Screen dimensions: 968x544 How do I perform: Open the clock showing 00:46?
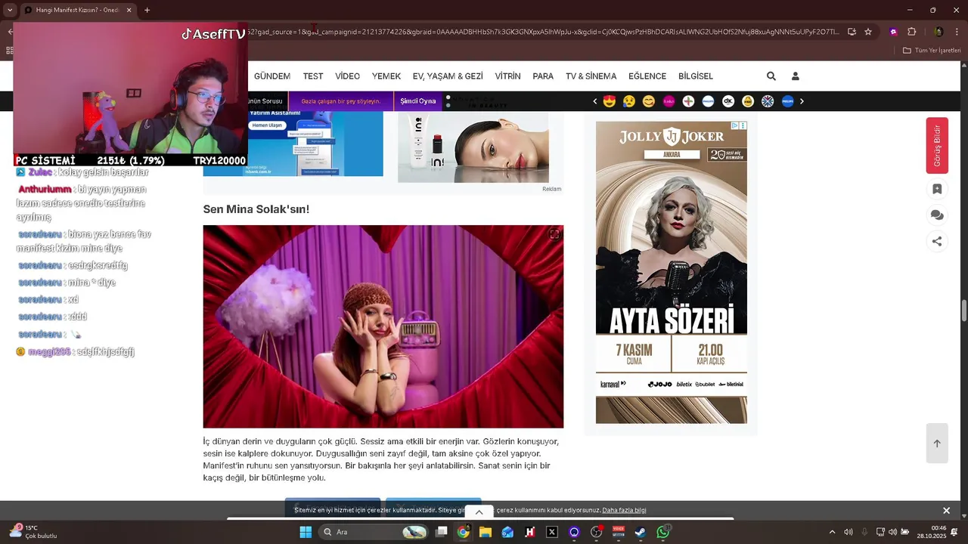pyautogui.click(x=932, y=532)
